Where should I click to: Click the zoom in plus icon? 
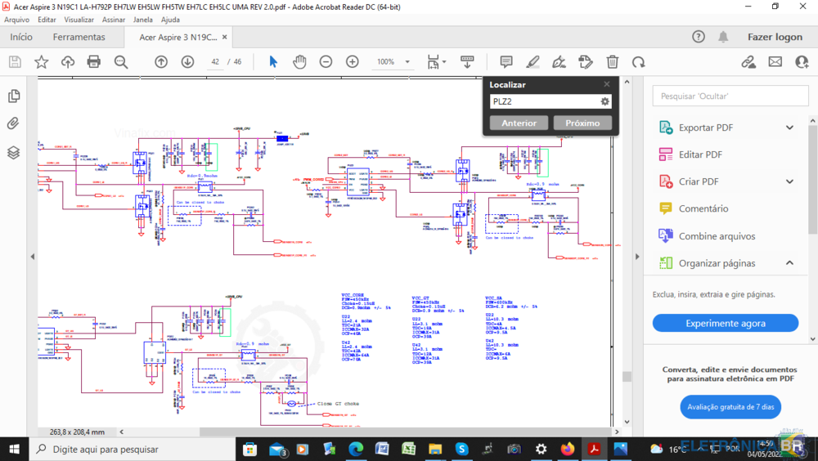[352, 62]
